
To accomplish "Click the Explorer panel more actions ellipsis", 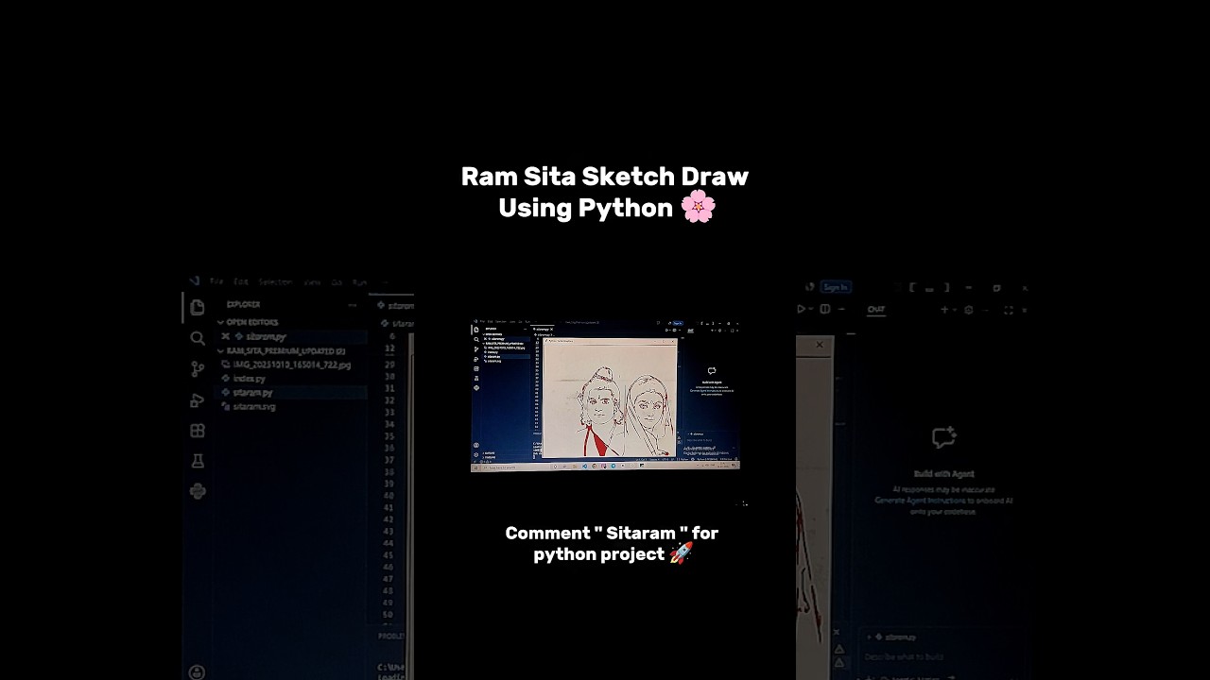I will tap(353, 305).
